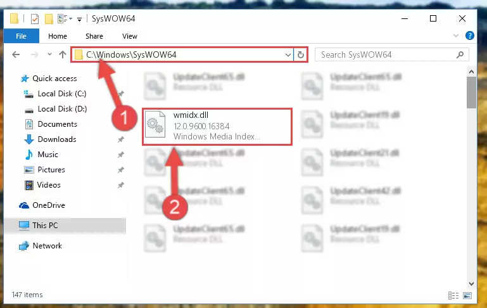Maximize the SysWOW64 window
The width and height of the screenshot is (487, 308).
pos(433,18)
